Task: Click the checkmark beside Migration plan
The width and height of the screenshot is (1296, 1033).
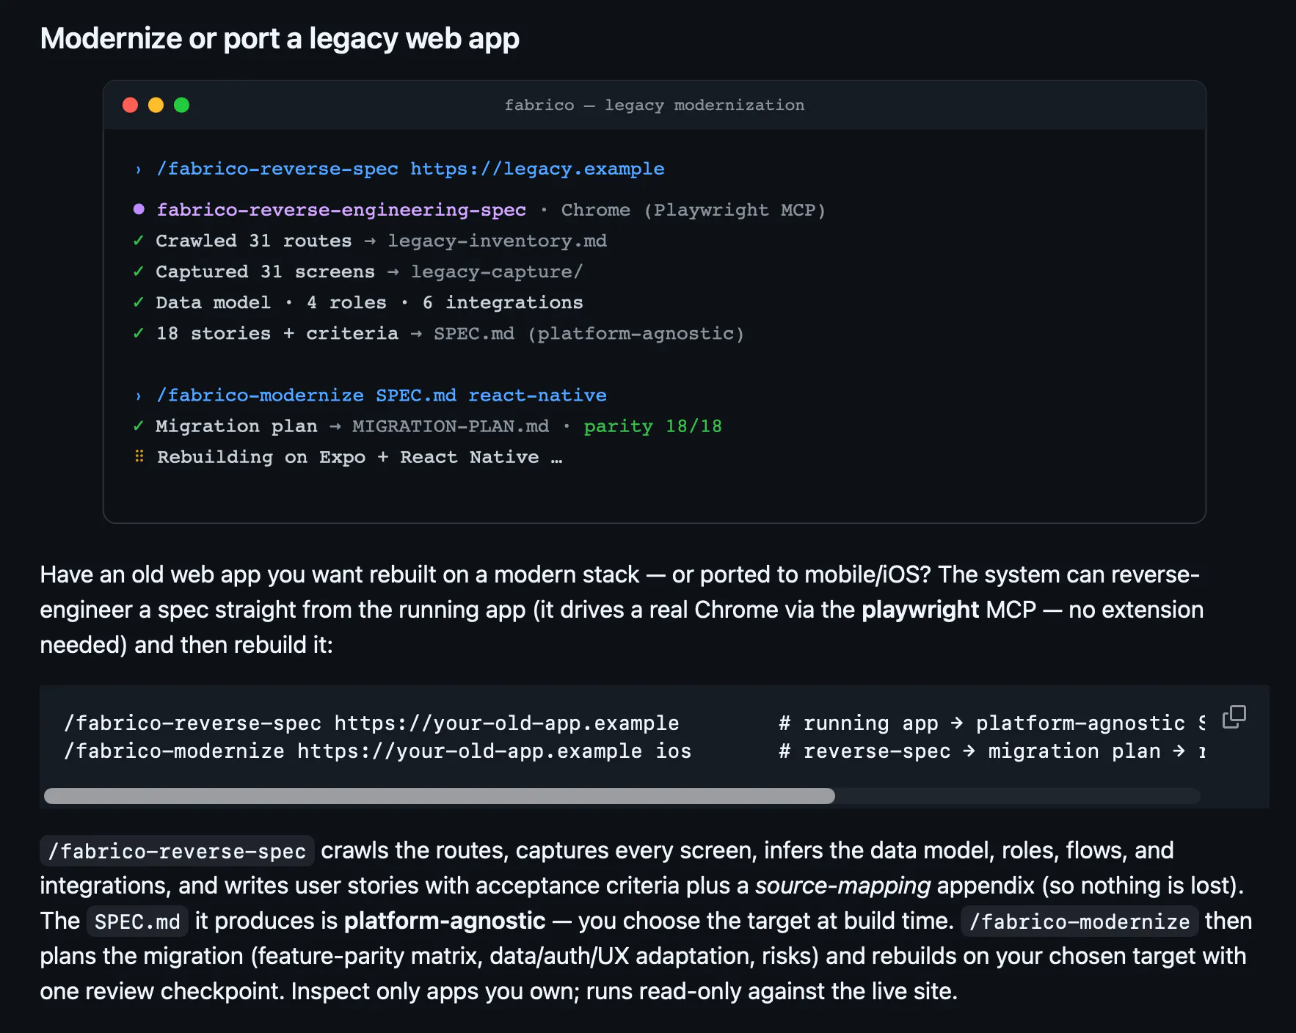Action: (138, 426)
